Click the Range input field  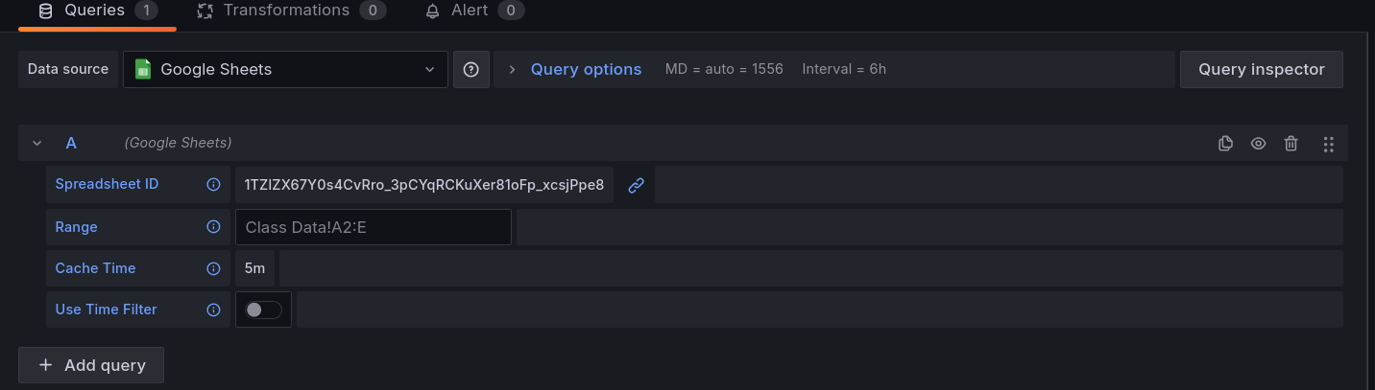click(373, 227)
